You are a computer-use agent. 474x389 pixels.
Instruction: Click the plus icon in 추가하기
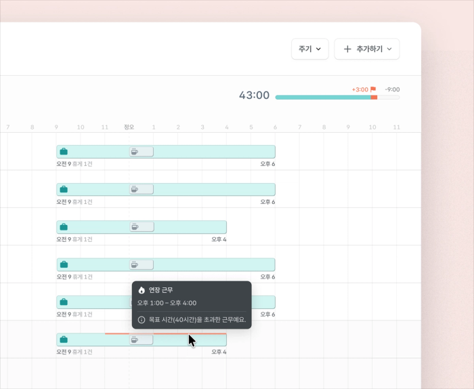(x=347, y=49)
